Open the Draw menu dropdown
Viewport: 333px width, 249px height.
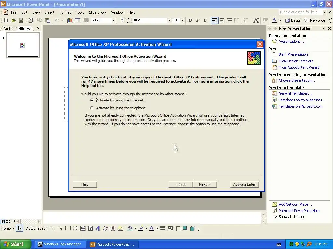(9, 228)
